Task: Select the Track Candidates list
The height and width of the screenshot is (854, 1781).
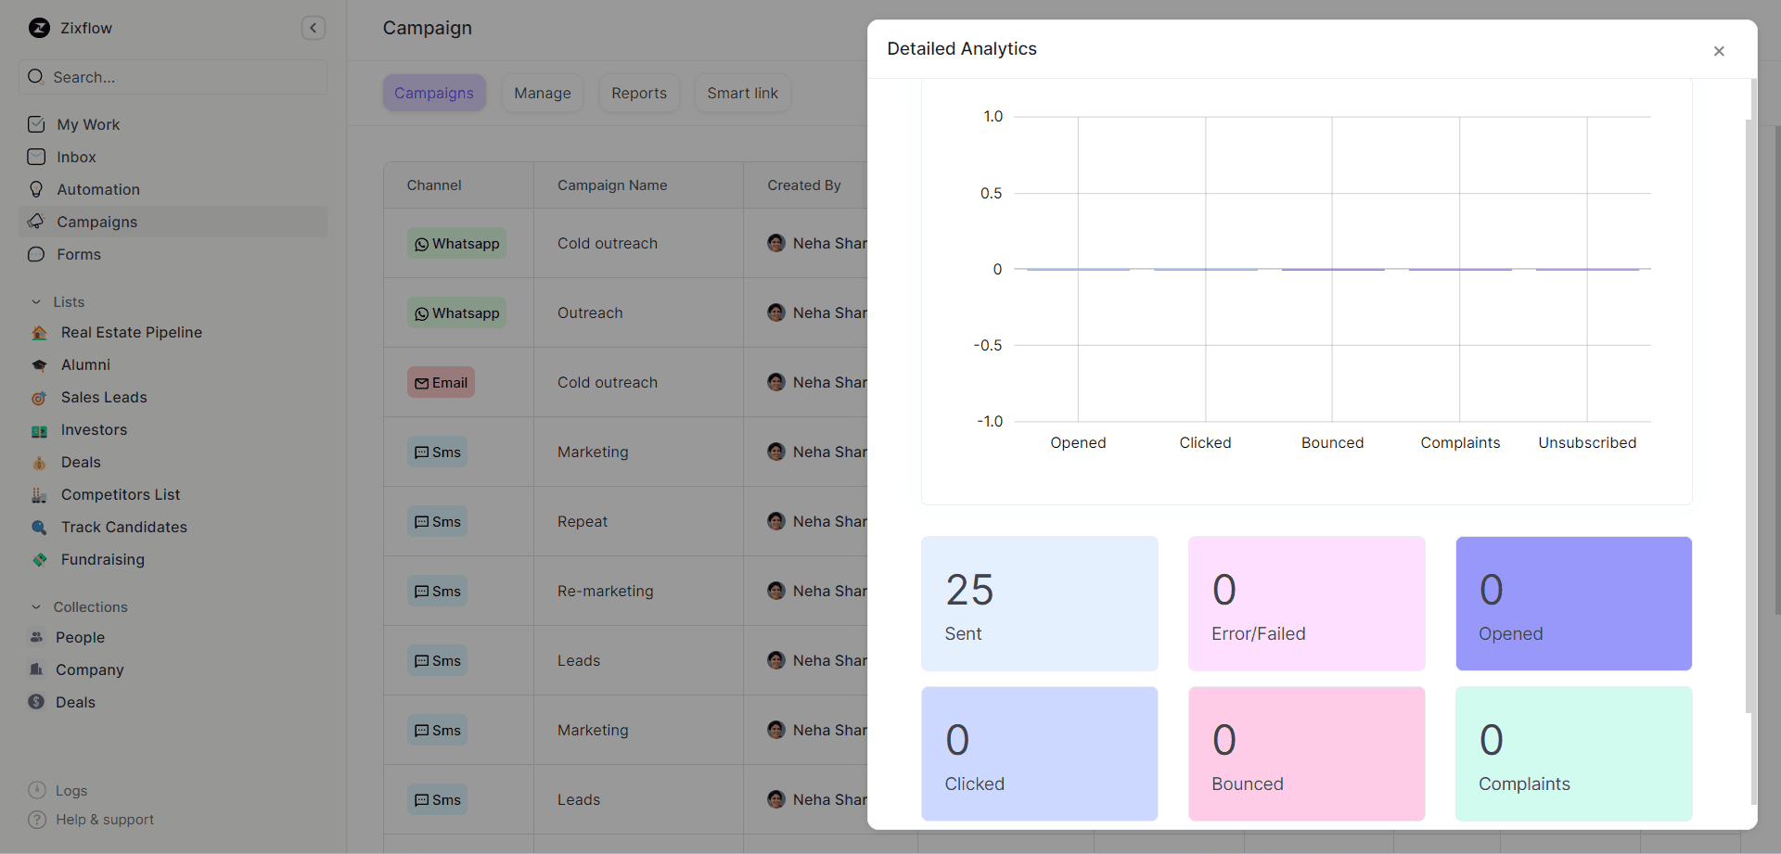Action: click(x=123, y=527)
